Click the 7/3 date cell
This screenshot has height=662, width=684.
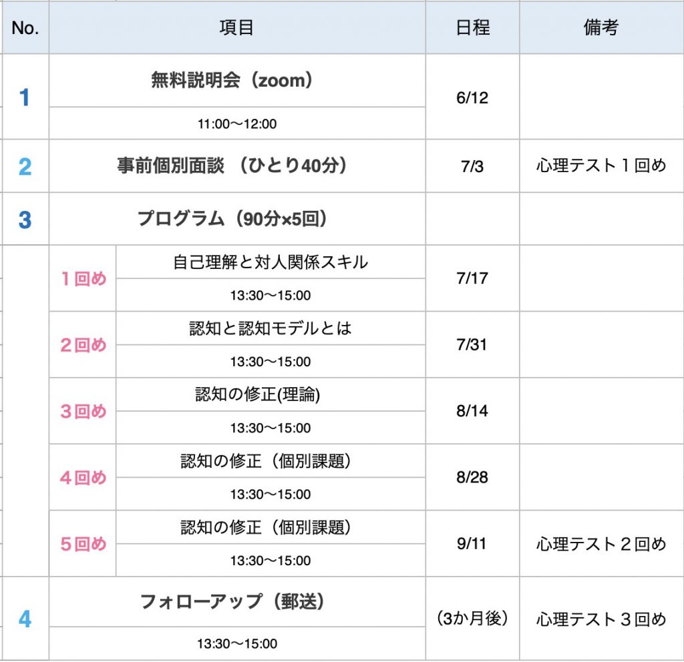point(472,166)
